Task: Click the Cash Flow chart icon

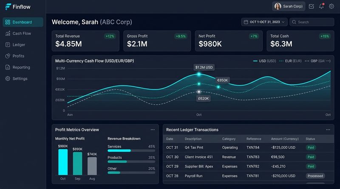Action: tap(8, 33)
